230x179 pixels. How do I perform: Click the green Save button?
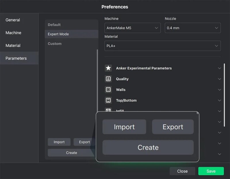point(211,171)
